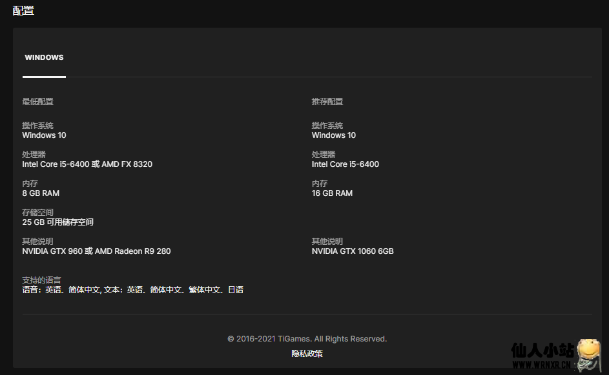This screenshot has height=375, width=609.
Task: Click the 配置 section heading
Action: click(x=23, y=10)
